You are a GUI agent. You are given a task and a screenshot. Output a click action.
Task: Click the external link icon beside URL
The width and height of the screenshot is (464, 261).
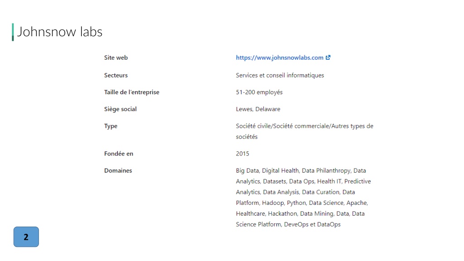tap(328, 58)
